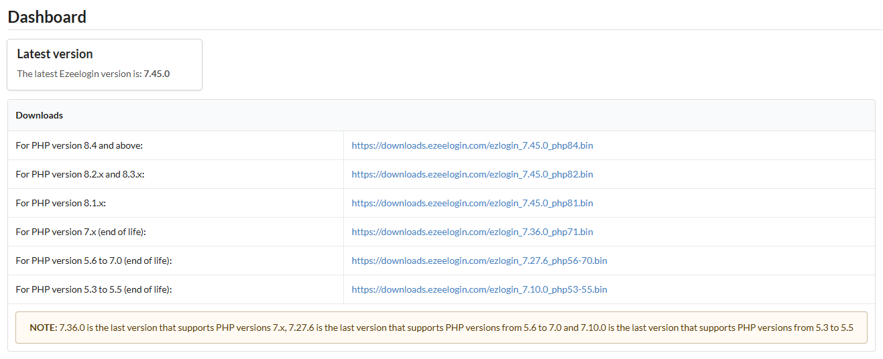The width and height of the screenshot is (883, 359).
Task: Open the ezlogin_7.36.0_php71.bin link
Action: coord(472,232)
